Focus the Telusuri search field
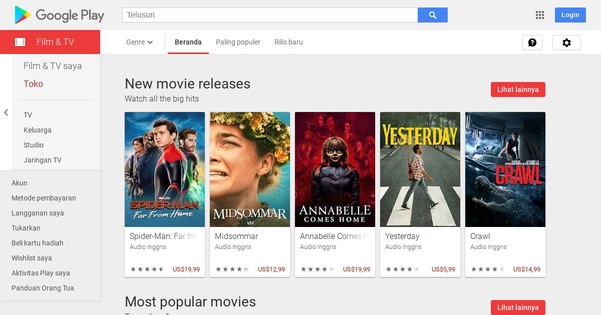The image size is (601, 315). (270, 15)
